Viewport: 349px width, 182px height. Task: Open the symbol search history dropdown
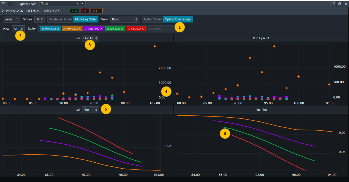tap(83, 4)
